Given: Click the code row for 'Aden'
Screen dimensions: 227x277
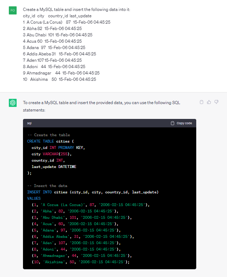Looking at the screenshot, I should point(76,243).
